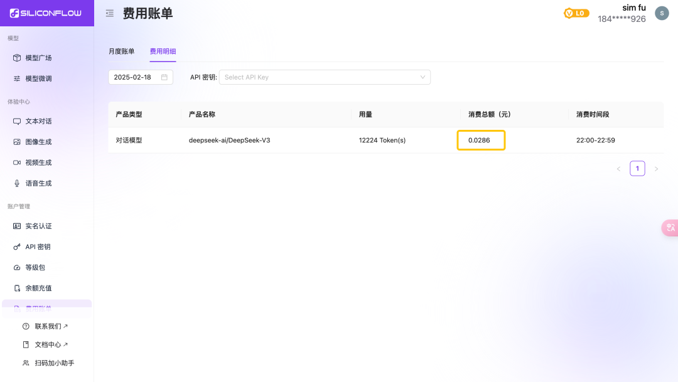Click the user avatar circle
678x382 pixels.
click(662, 13)
